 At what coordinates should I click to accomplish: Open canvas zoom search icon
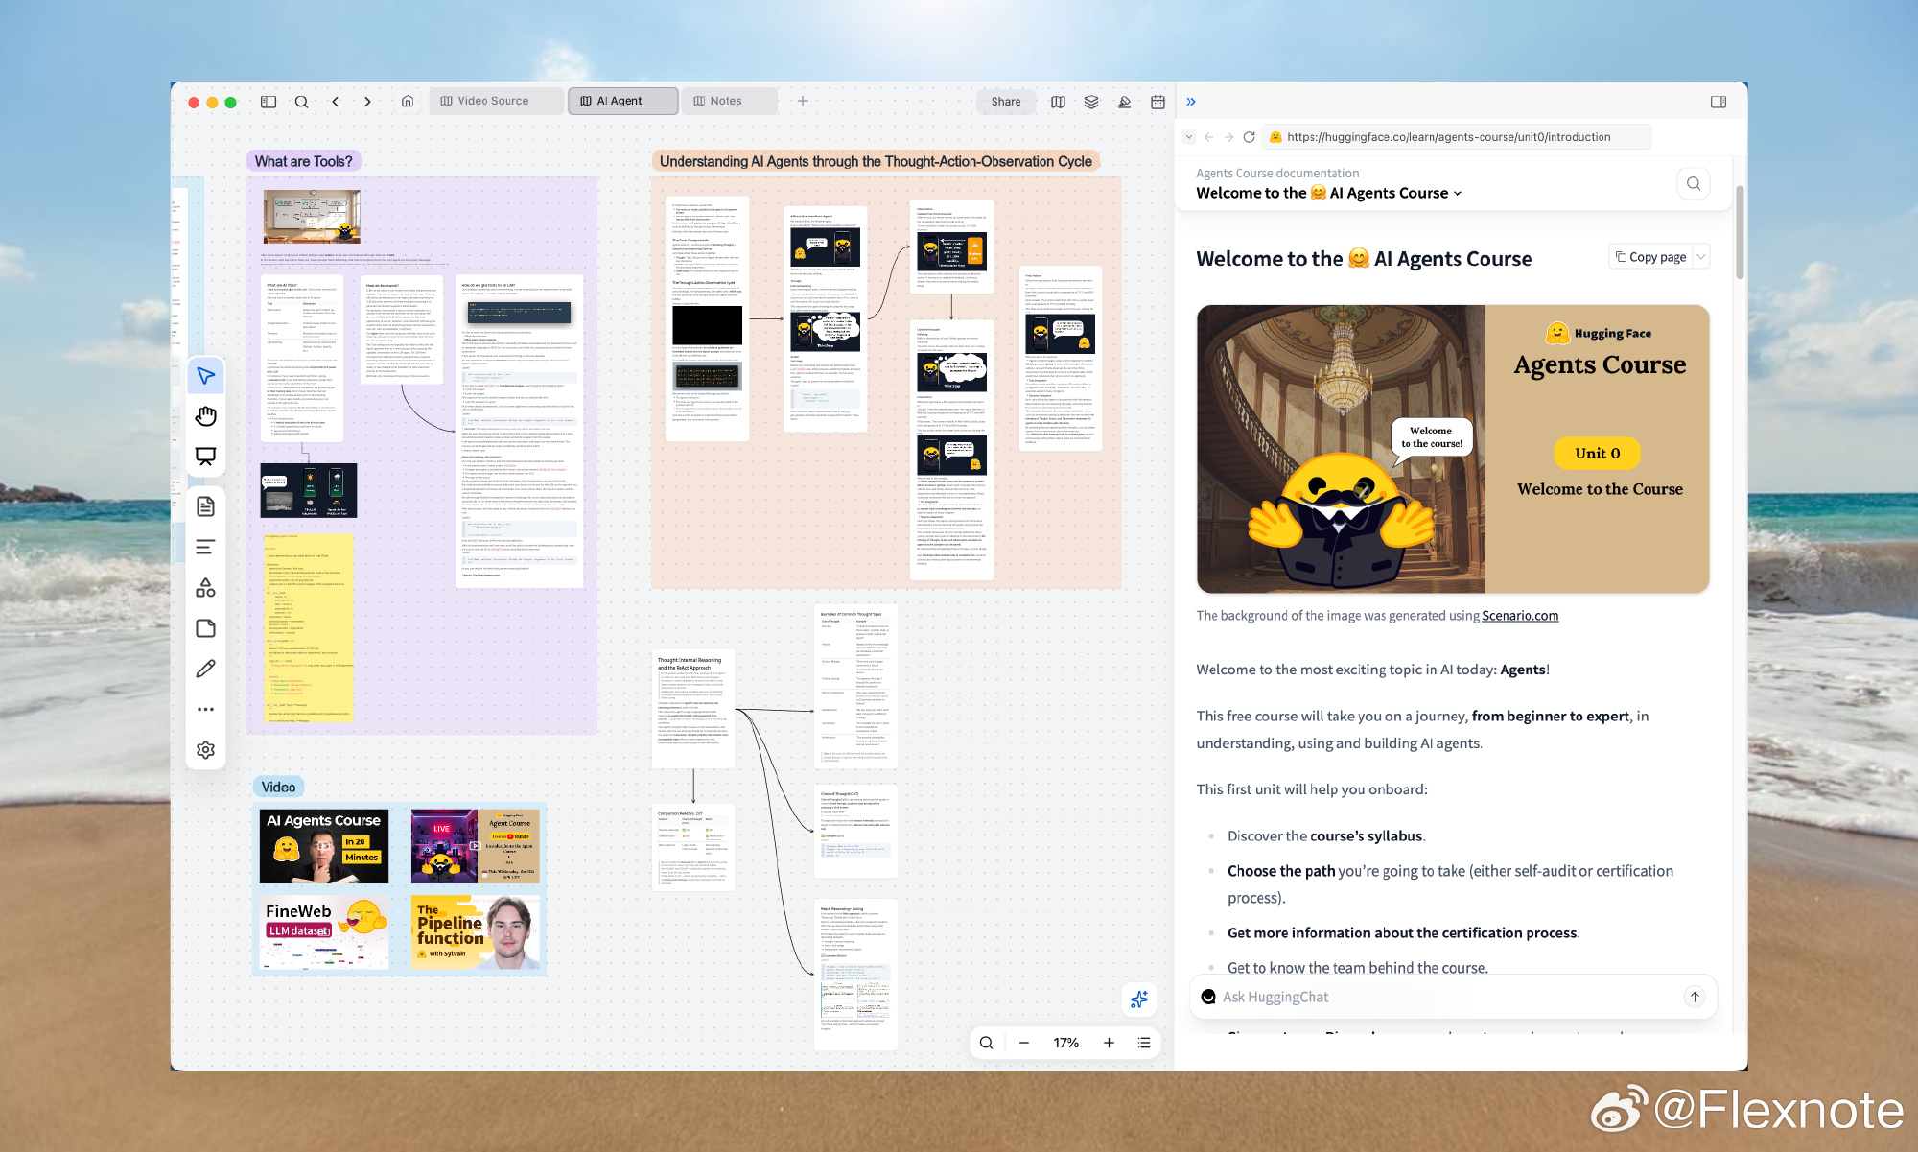pyautogui.click(x=986, y=1043)
